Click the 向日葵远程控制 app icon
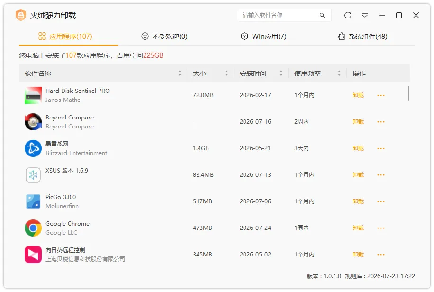Screen dimensions: 434x292 click(x=33, y=255)
